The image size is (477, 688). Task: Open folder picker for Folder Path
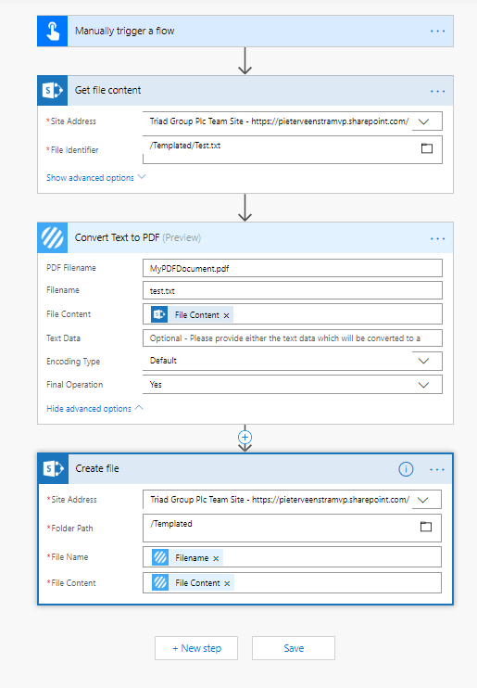pyautogui.click(x=426, y=527)
